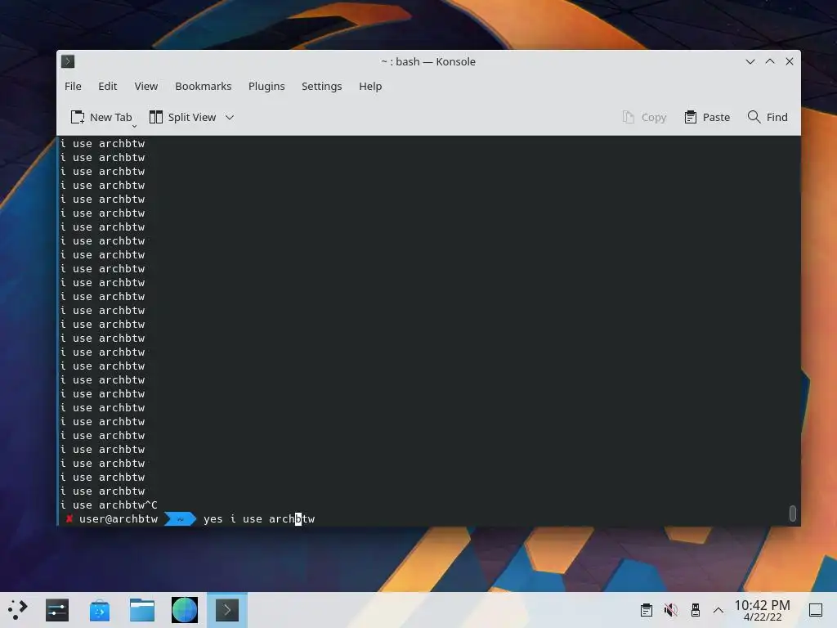This screenshot has width=837, height=628.
Task: Open the Edit menu
Action: pyautogui.click(x=107, y=86)
